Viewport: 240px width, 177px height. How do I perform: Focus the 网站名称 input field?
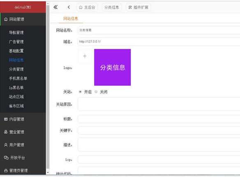[159, 30]
